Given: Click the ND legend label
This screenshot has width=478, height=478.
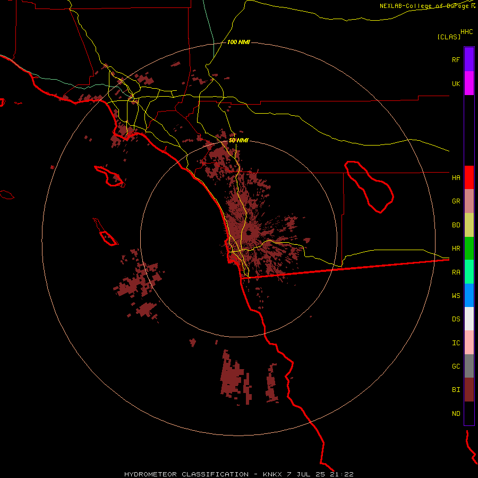Looking at the screenshot, I should coord(456,414).
